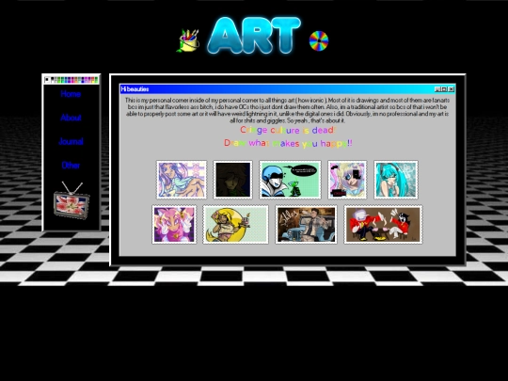Visit the Other link in sidebar
This screenshot has height=381, width=508.
[x=71, y=166]
